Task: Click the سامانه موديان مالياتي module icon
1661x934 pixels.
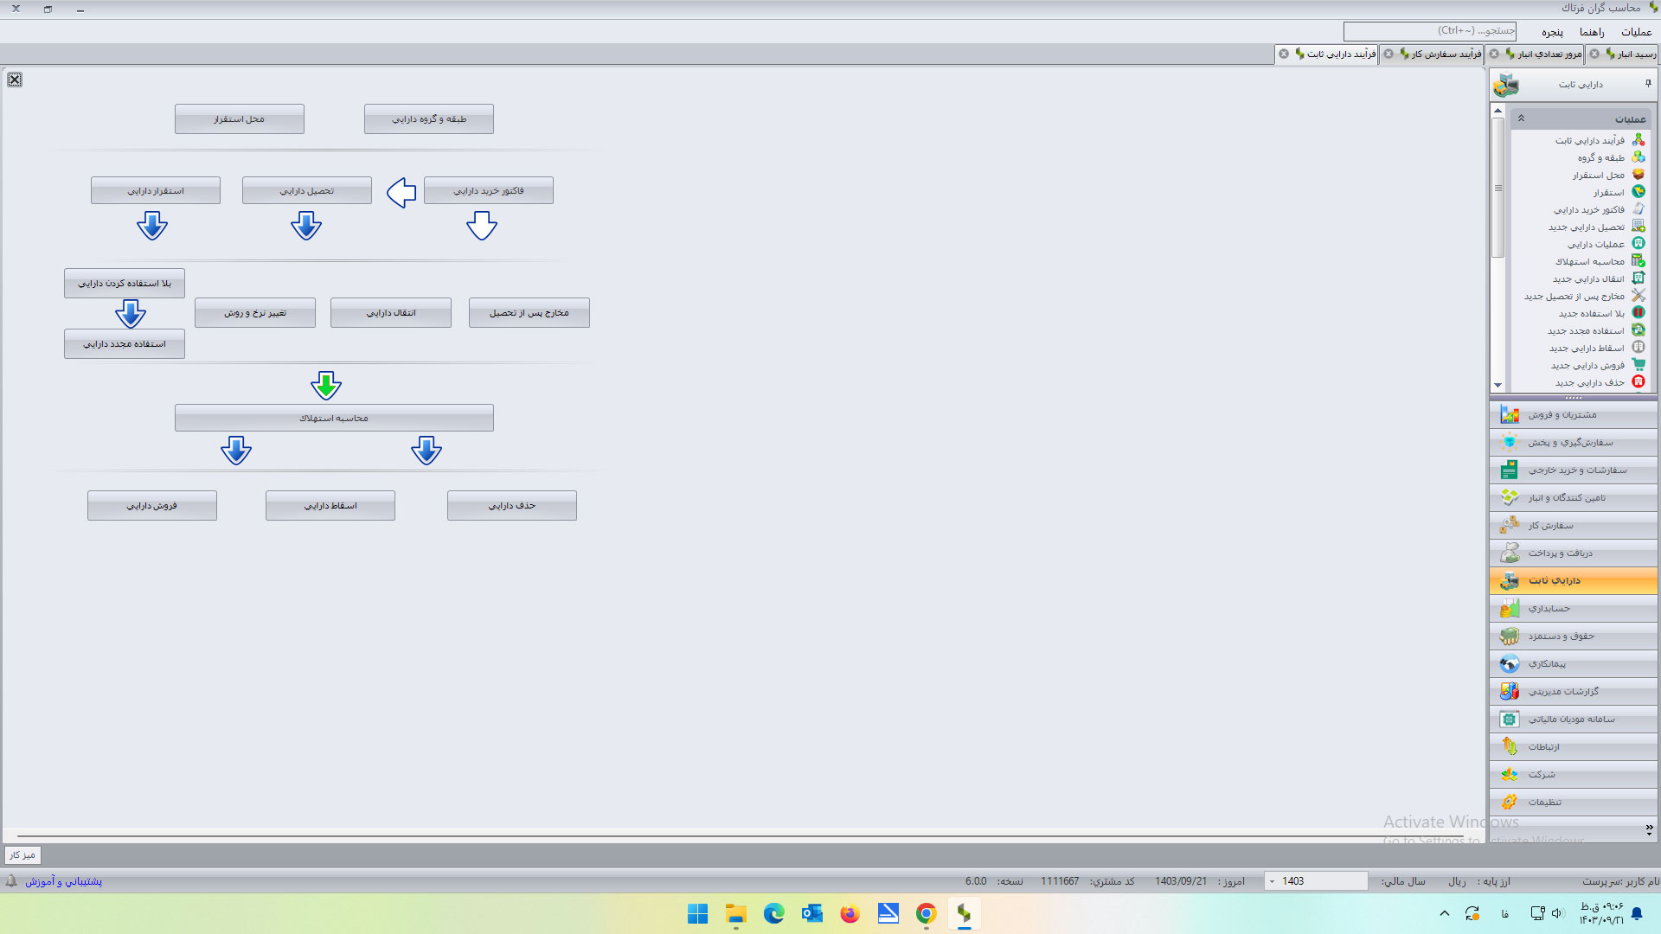Action: point(1510,720)
